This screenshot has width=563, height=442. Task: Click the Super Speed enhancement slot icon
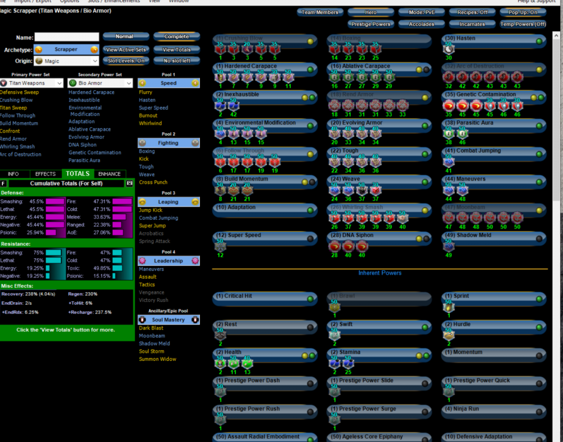[x=220, y=247]
